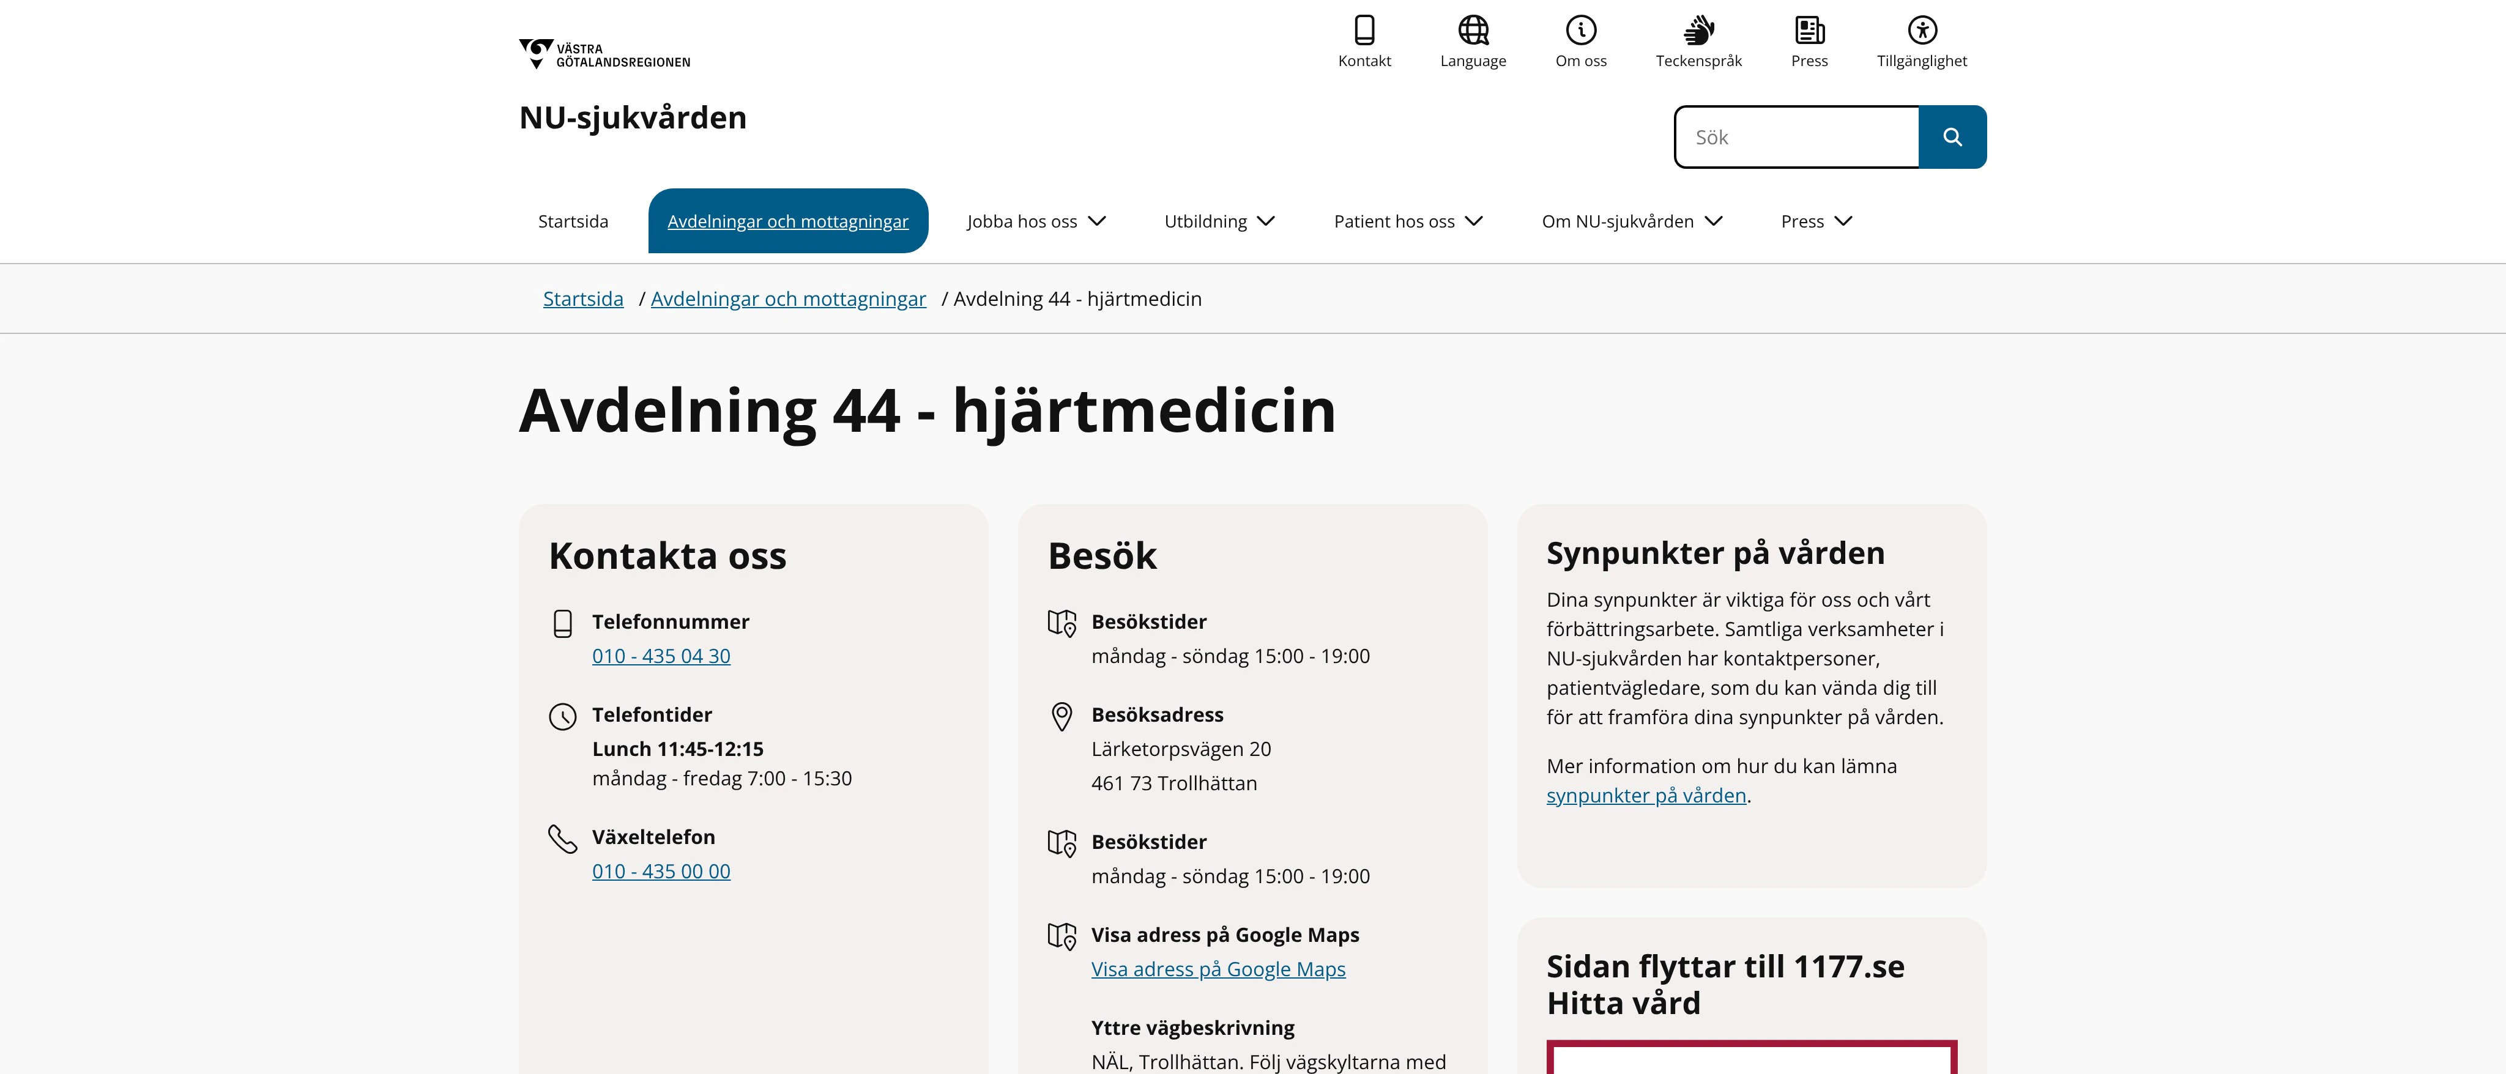Viewport: 2506px width, 1074px height.
Task: Select the Avdelningar och mottagningar nav tab
Action: click(788, 221)
